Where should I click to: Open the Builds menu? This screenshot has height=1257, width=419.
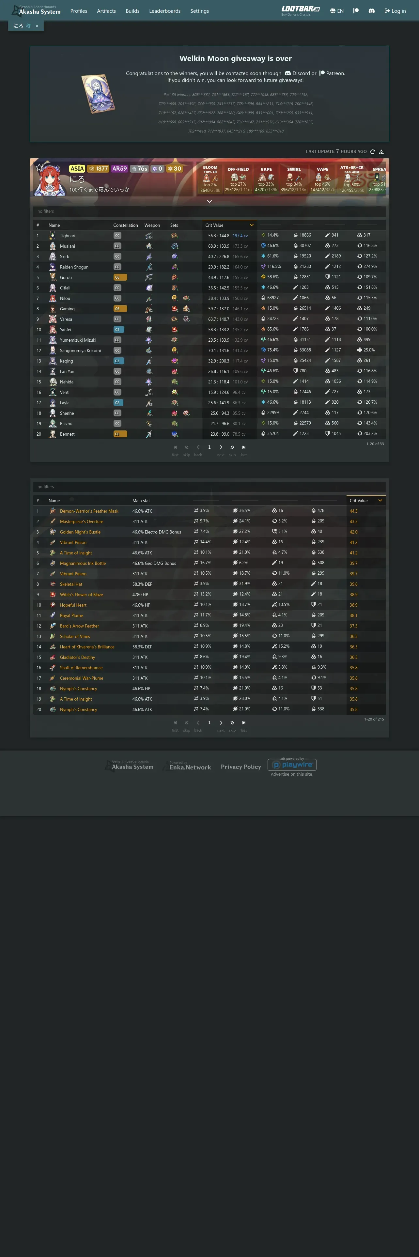[133, 11]
